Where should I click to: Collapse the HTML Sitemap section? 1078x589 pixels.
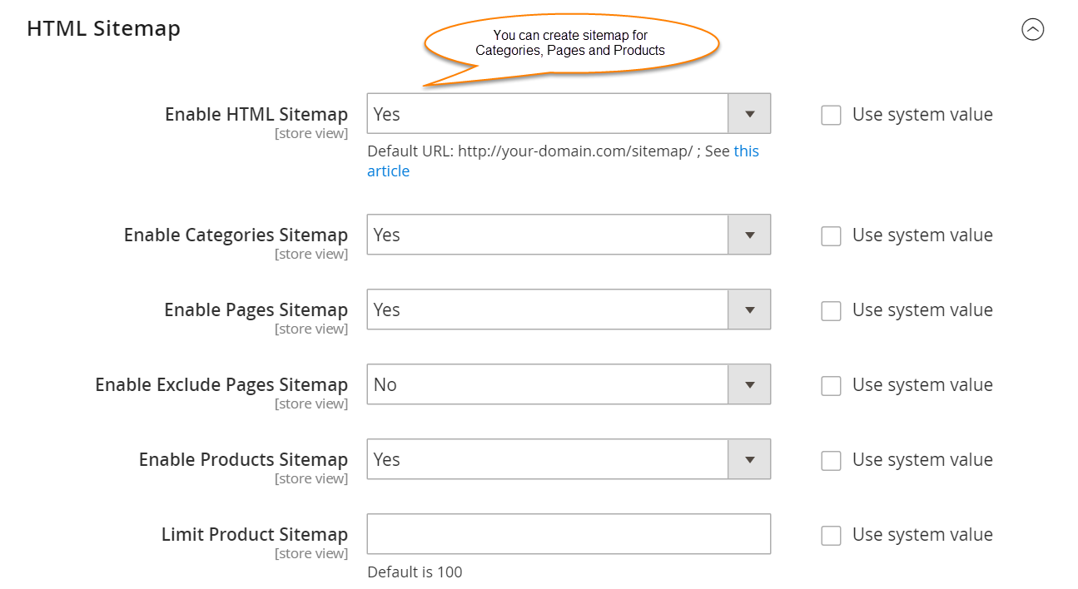click(1032, 30)
